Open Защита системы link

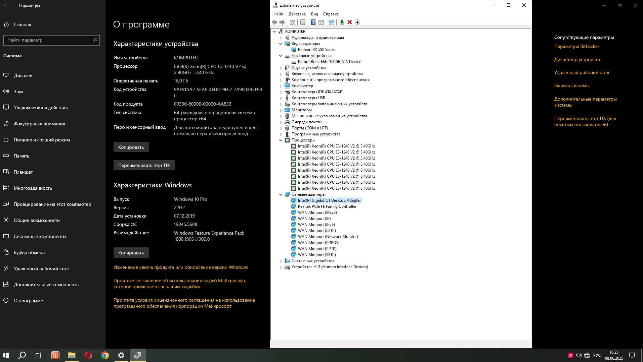click(571, 85)
